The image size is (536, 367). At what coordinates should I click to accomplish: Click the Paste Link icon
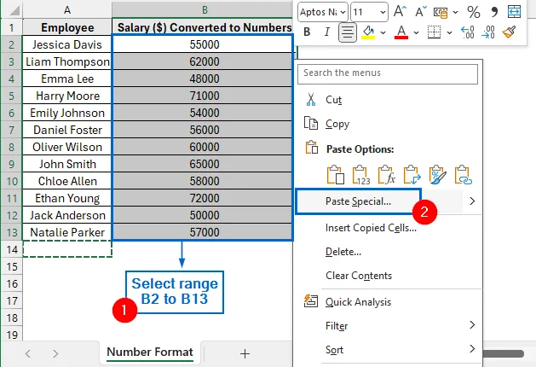pos(464,175)
